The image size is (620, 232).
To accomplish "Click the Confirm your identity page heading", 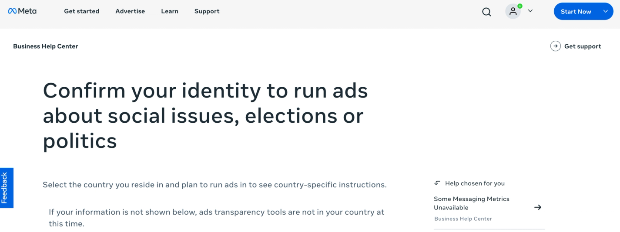I will pyautogui.click(x=205, y=115).
